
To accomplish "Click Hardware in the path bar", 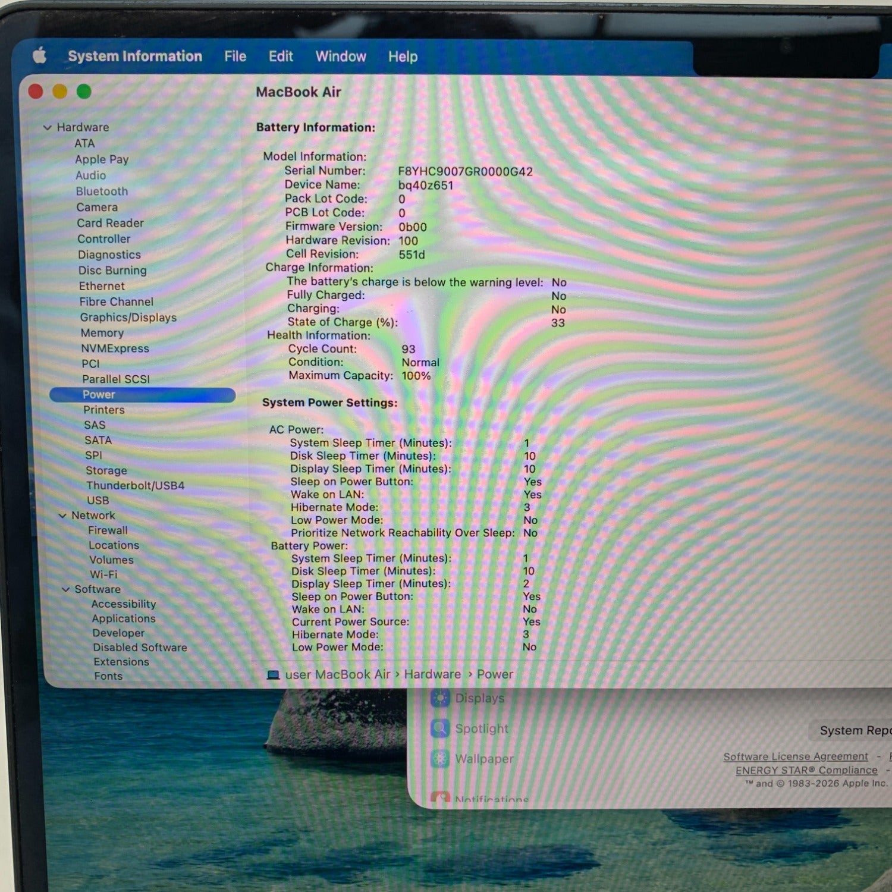I will pos(432,674).
